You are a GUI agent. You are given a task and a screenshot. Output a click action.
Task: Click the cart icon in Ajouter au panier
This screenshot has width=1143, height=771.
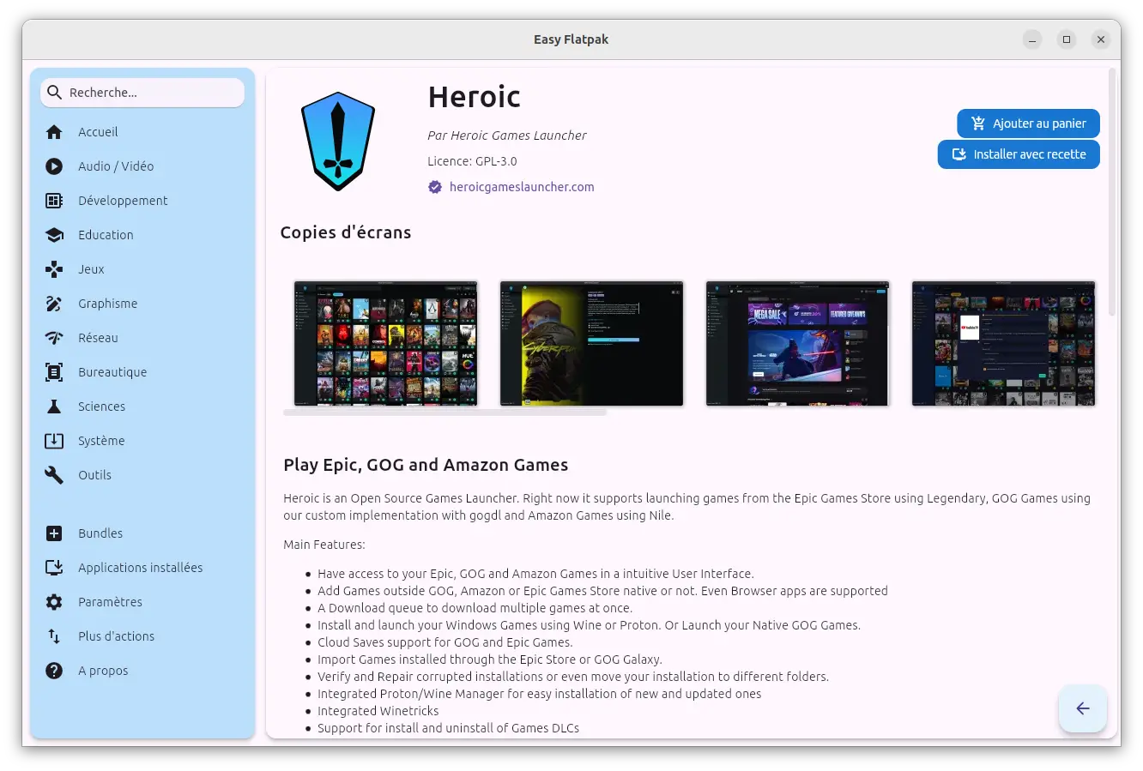point(978,123)
